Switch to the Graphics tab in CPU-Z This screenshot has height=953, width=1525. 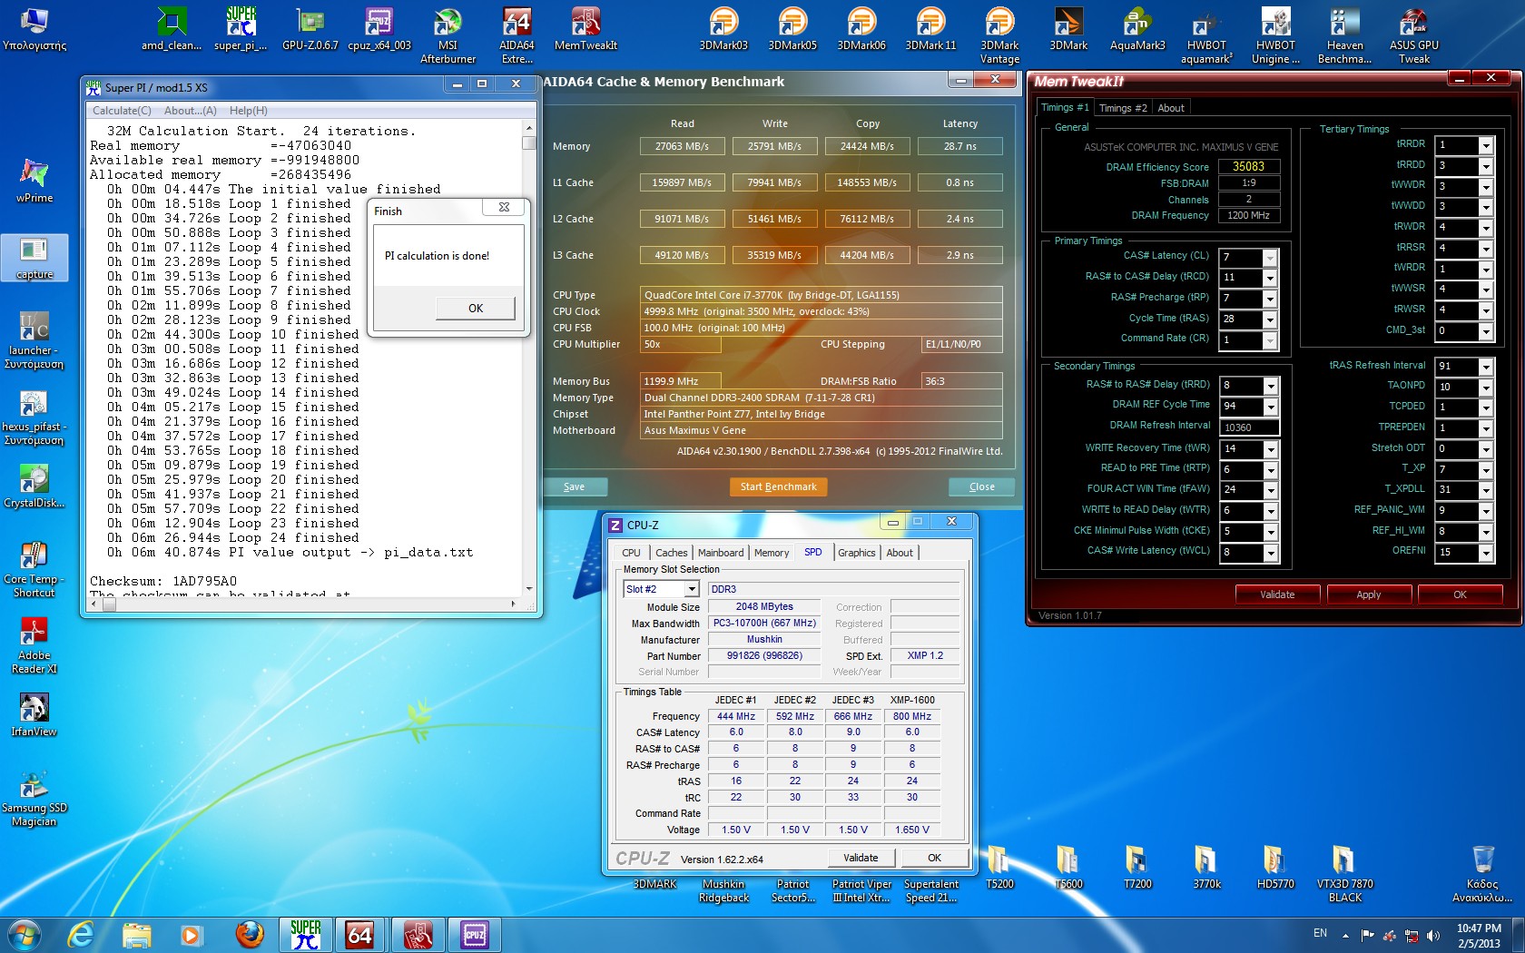(x=857, y=553)
